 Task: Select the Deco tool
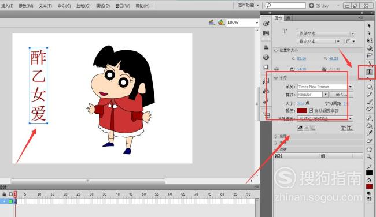(x=369, y=110)
